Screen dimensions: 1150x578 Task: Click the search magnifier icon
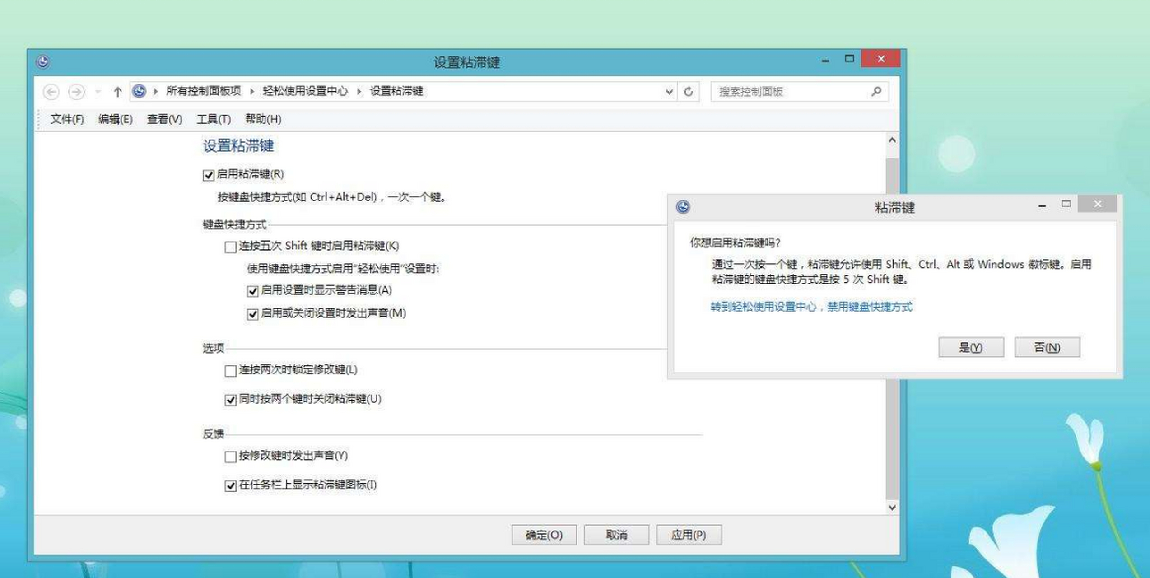(x=876, y=92)
